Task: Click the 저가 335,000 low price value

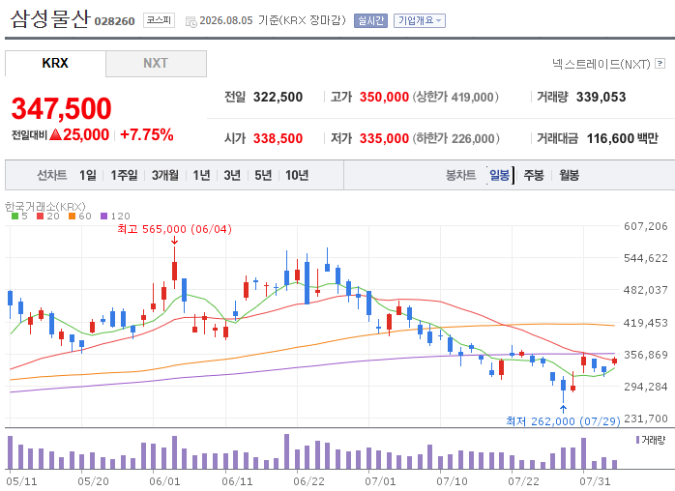Action: (x=384, y=138)
